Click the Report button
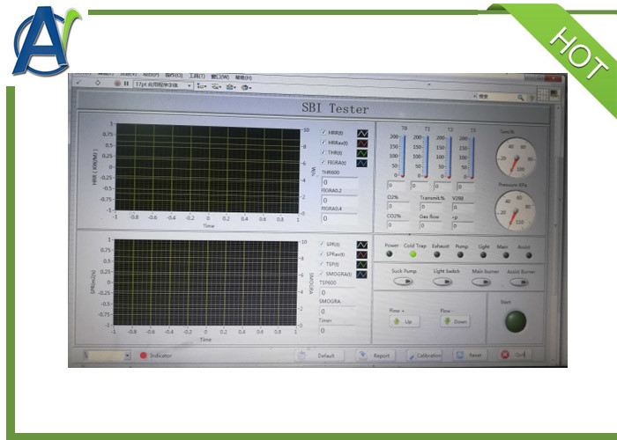617x440 pixels. [375, 356]
